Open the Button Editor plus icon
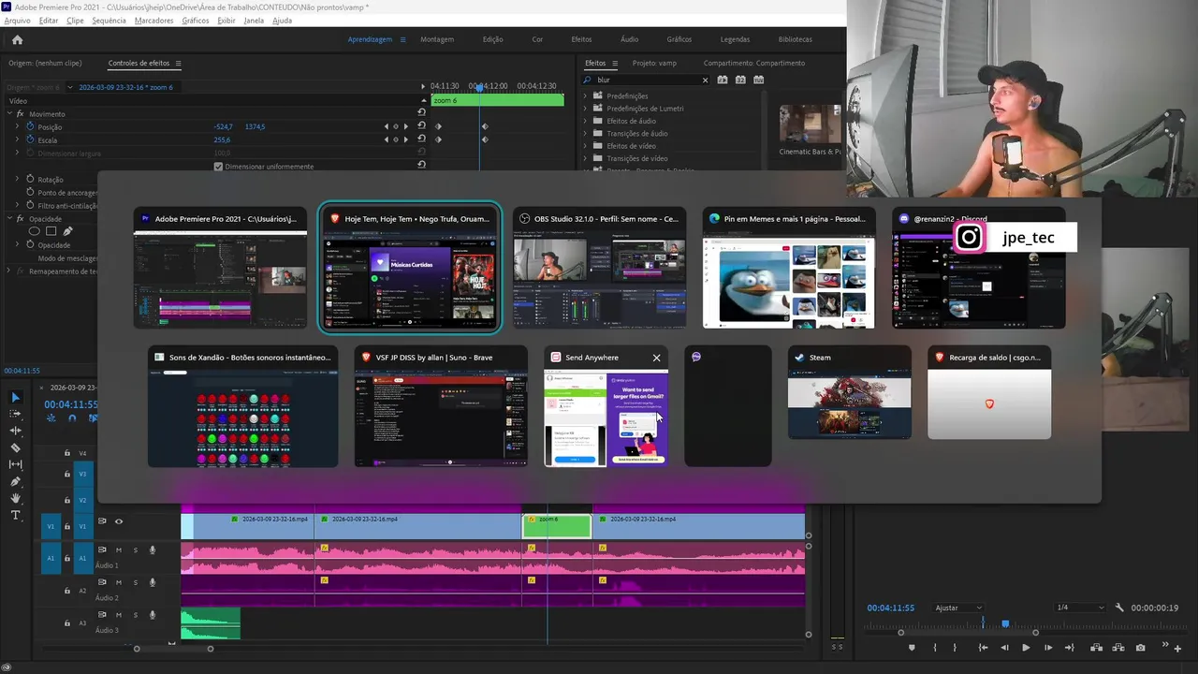This screenshot has height=674, width=1198. 1177,647
